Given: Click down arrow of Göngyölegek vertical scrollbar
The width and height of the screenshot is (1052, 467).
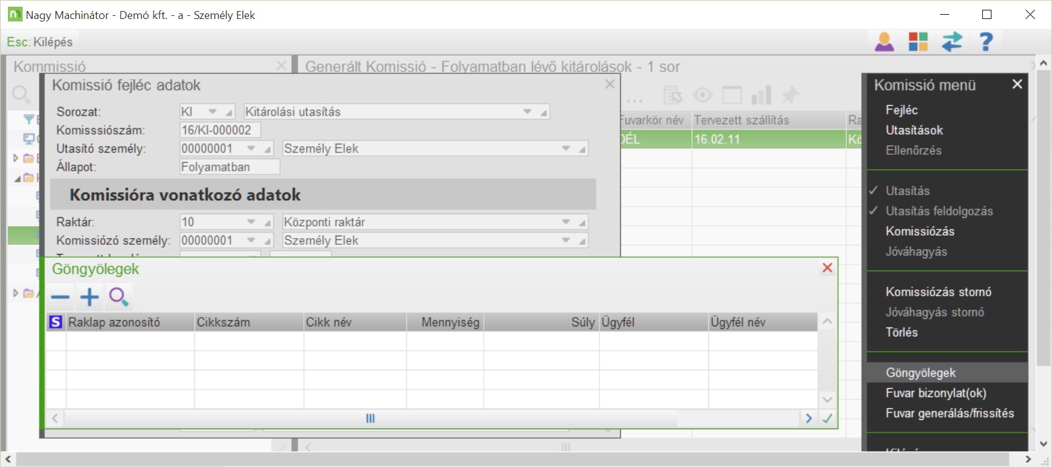Looking at the screenshot, I should coord(828,400).
